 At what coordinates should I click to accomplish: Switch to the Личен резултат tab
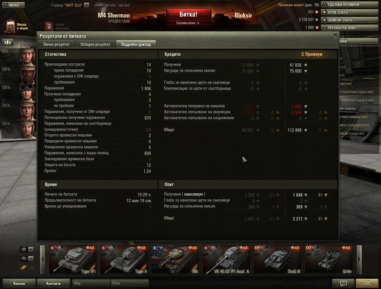[56, 44]
